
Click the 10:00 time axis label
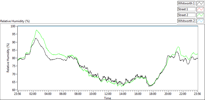tap(93, 94)
